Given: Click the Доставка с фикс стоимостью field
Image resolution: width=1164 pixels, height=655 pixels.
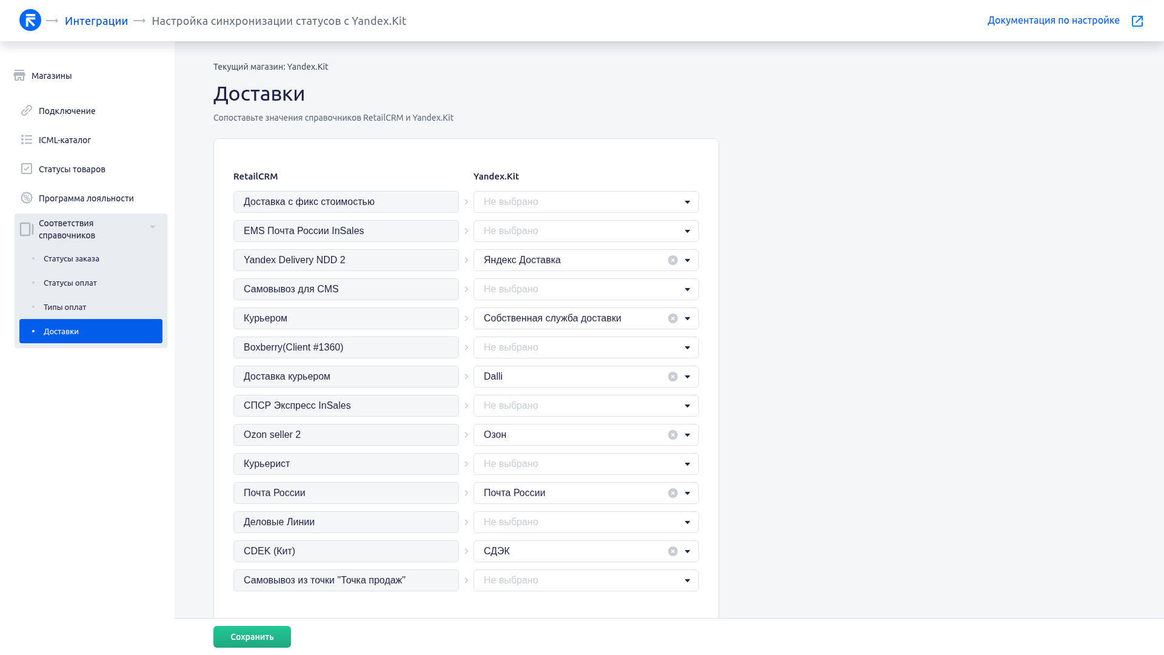Looking at the screenshot, I should click(346, 202).
